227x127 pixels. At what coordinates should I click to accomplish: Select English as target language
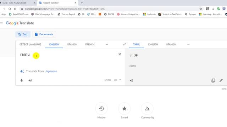pos(153,44)
